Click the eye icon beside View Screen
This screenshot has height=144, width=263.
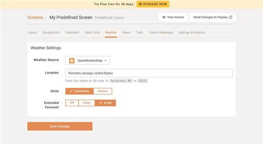tap(164, 17)
